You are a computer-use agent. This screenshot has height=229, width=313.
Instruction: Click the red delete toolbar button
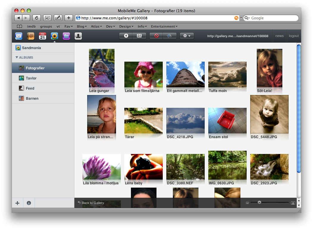point(156,36)
